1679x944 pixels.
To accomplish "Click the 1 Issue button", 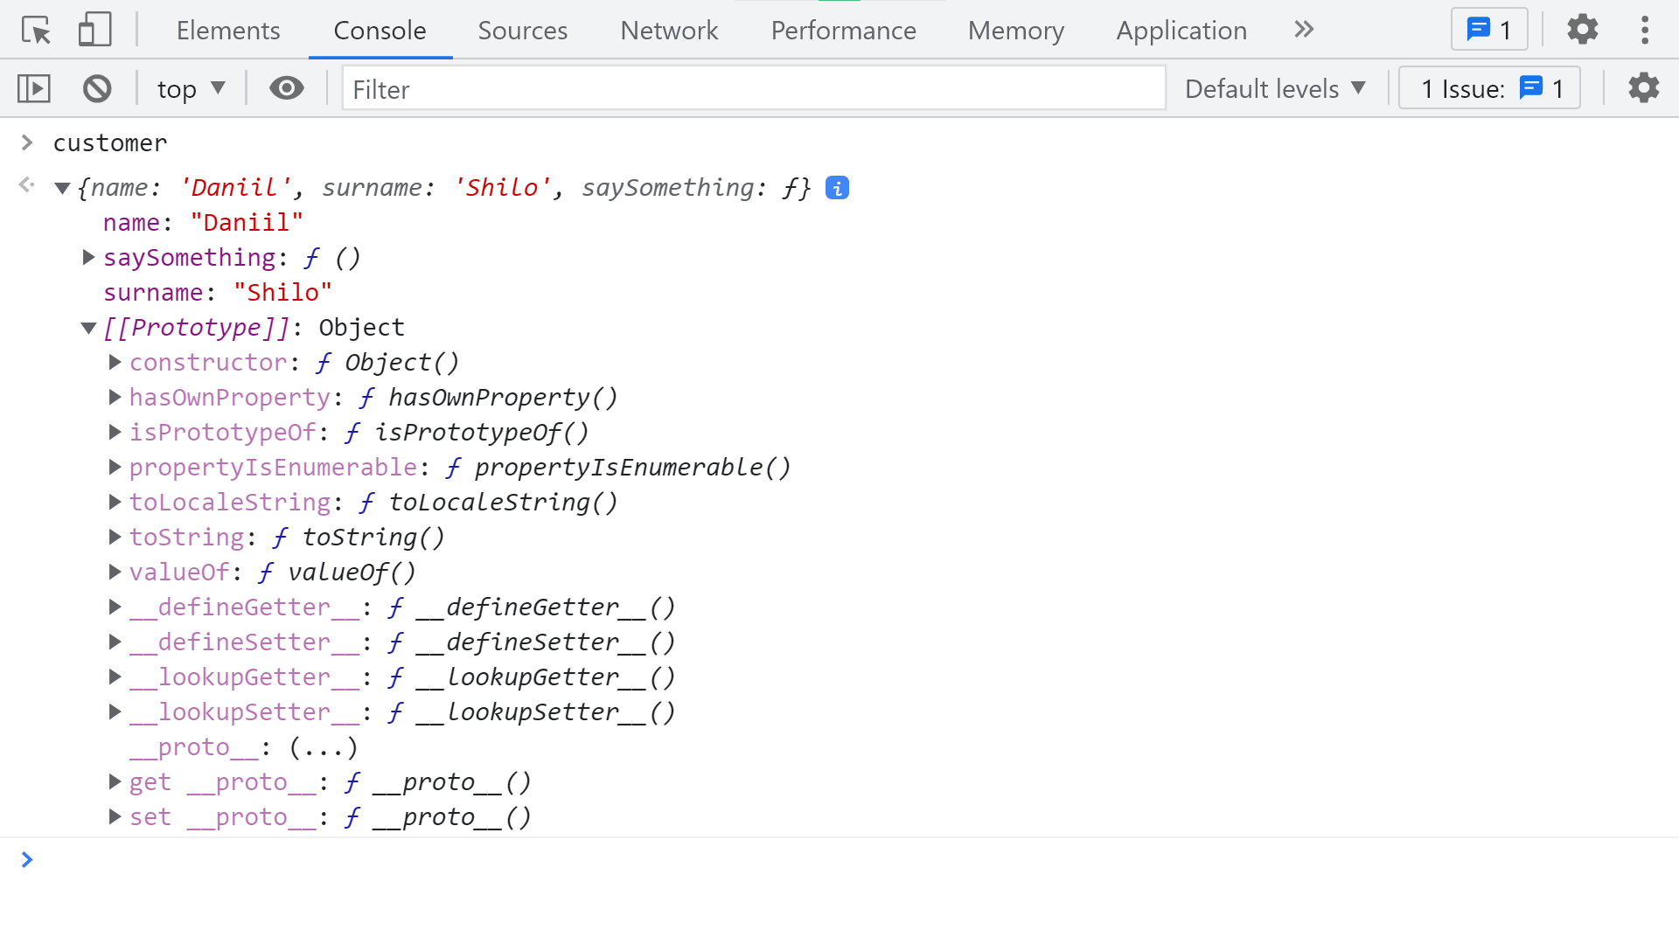I will coord(1489,88).
